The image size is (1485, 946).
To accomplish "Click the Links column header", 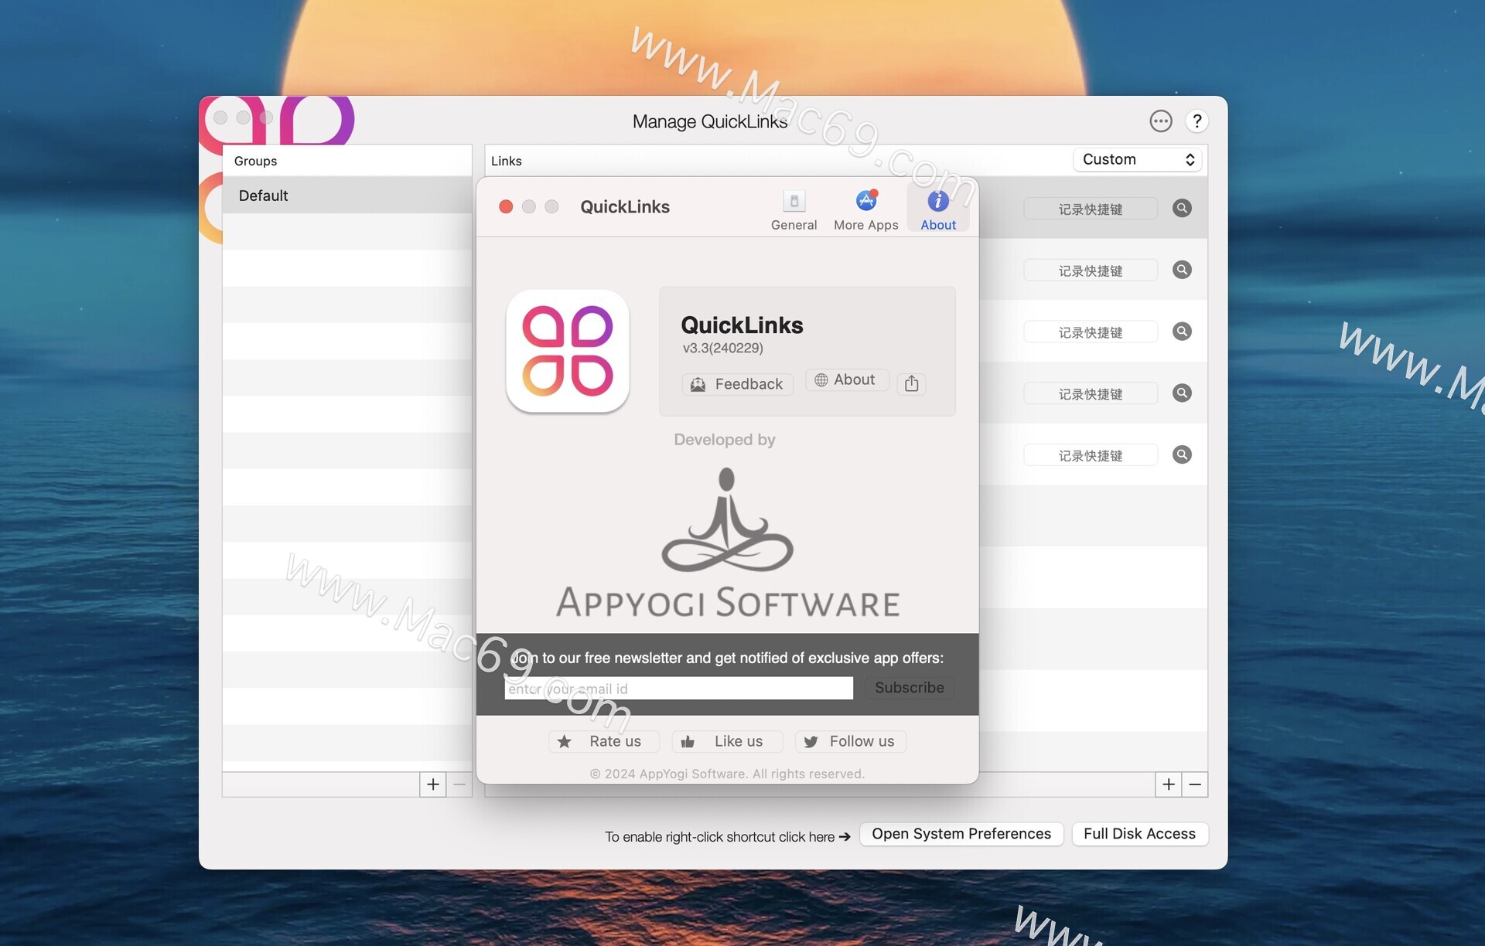I will click(507, 161).
